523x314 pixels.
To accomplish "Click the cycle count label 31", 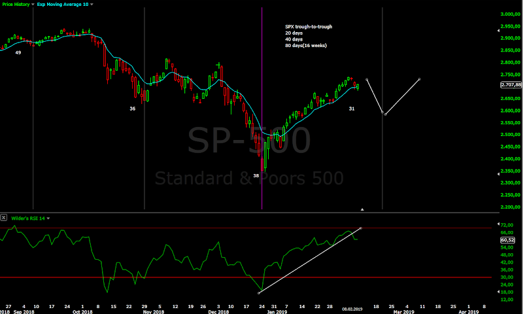I will click(352, 109).
